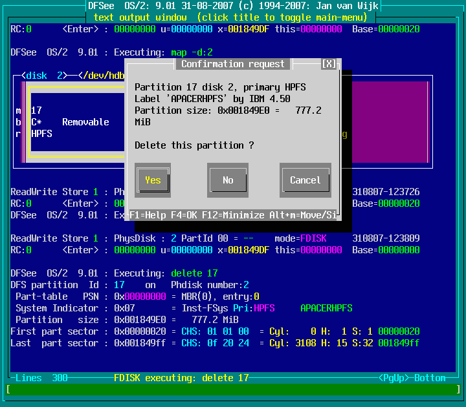The image size is (466, 407).
Task: Jump to Bottom via the status line
Action: point(430,378)
